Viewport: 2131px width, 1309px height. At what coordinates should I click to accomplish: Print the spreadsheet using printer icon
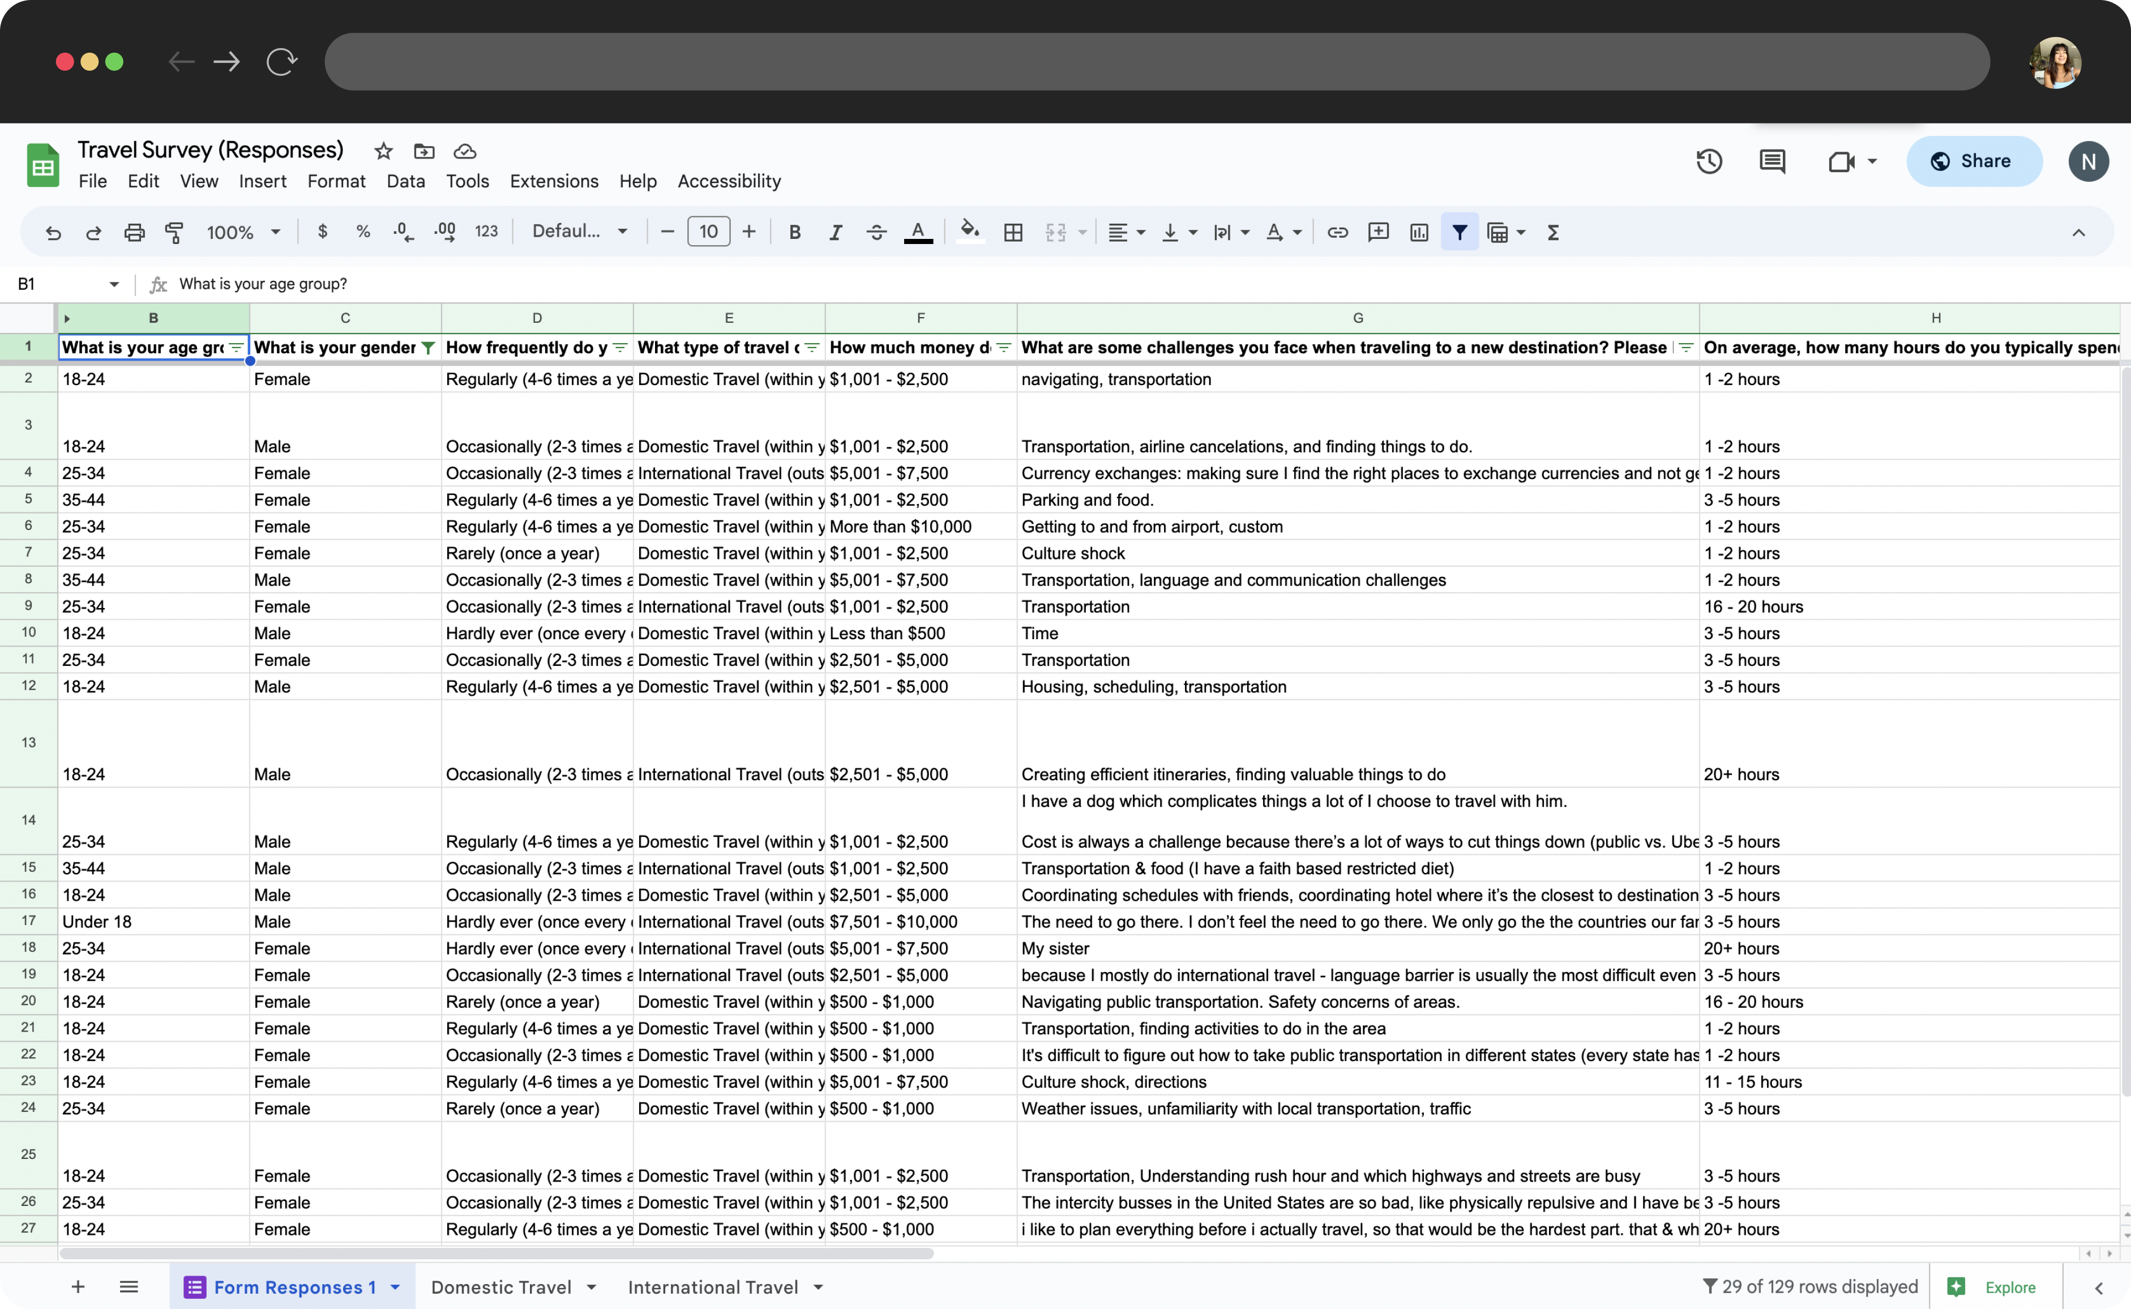(134, 232)
